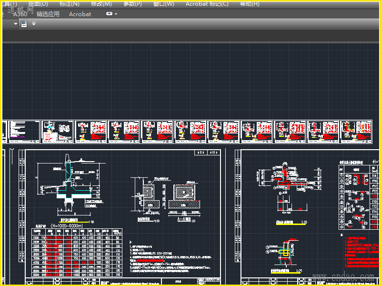Open the toolbar combo box dropdown arrow
Screen dimensions: 381x286
[x=15, y=24]
